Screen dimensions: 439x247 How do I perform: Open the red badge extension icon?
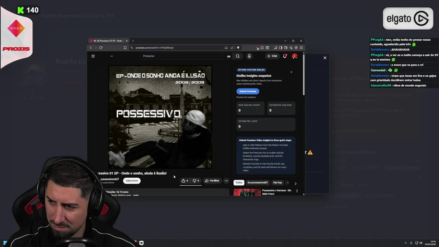258,48
